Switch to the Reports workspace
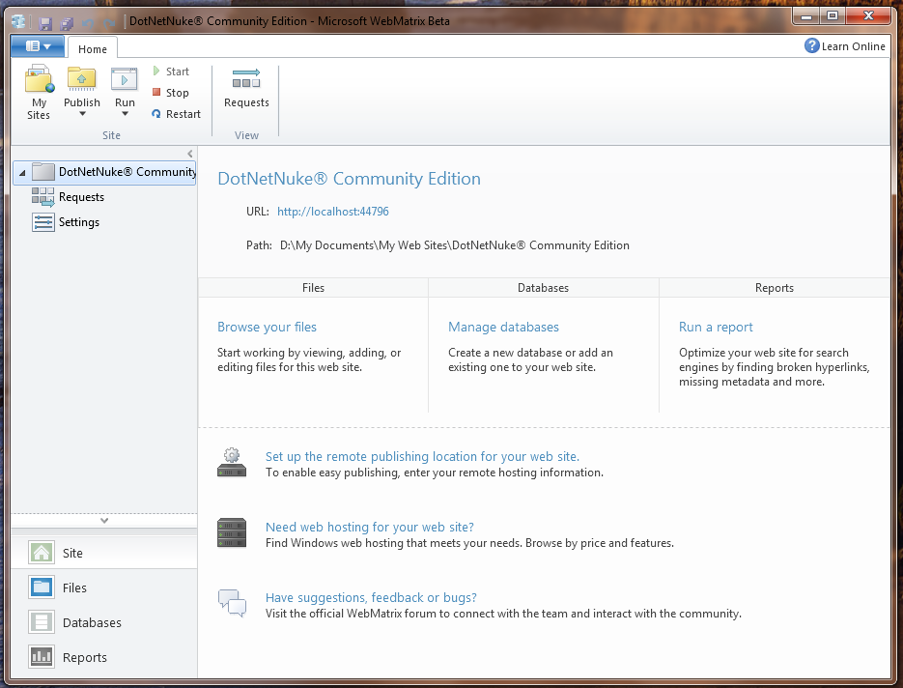This screenshot has width=903, height=688. click(103, 657)
